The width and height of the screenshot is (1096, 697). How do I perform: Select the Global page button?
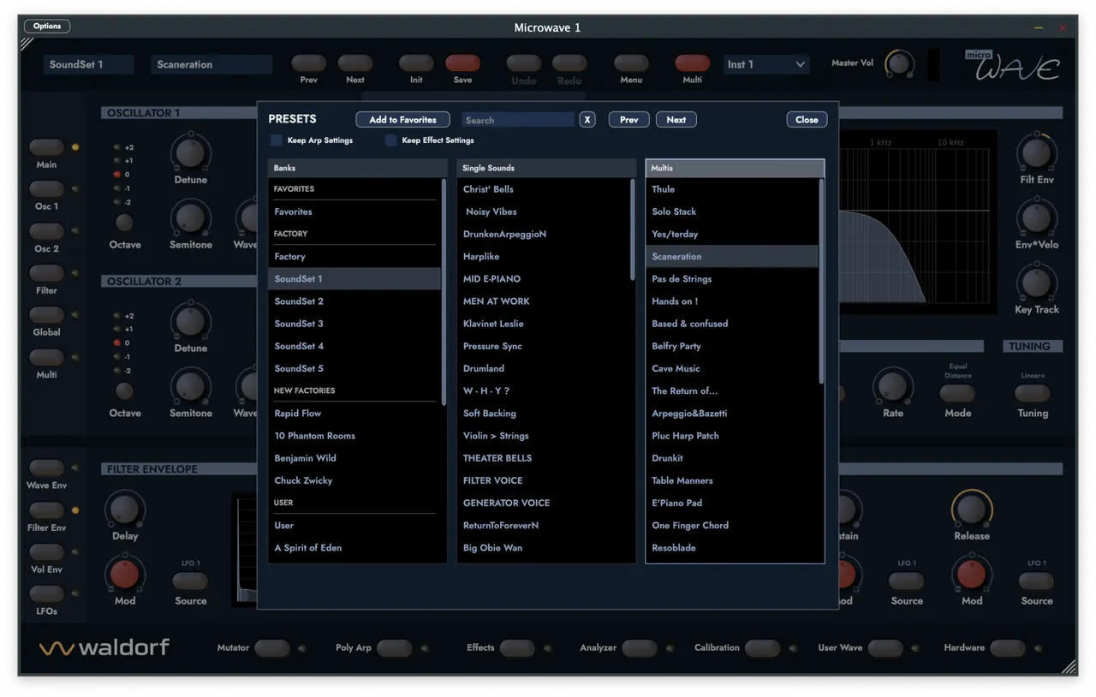pyautogui.click(x=46, y=315)
